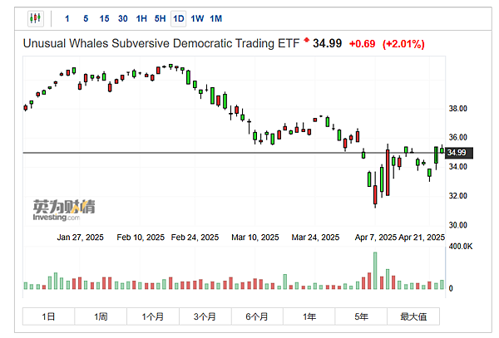
Task: Click the 32.00 price axis label
Action: (458, 196)
